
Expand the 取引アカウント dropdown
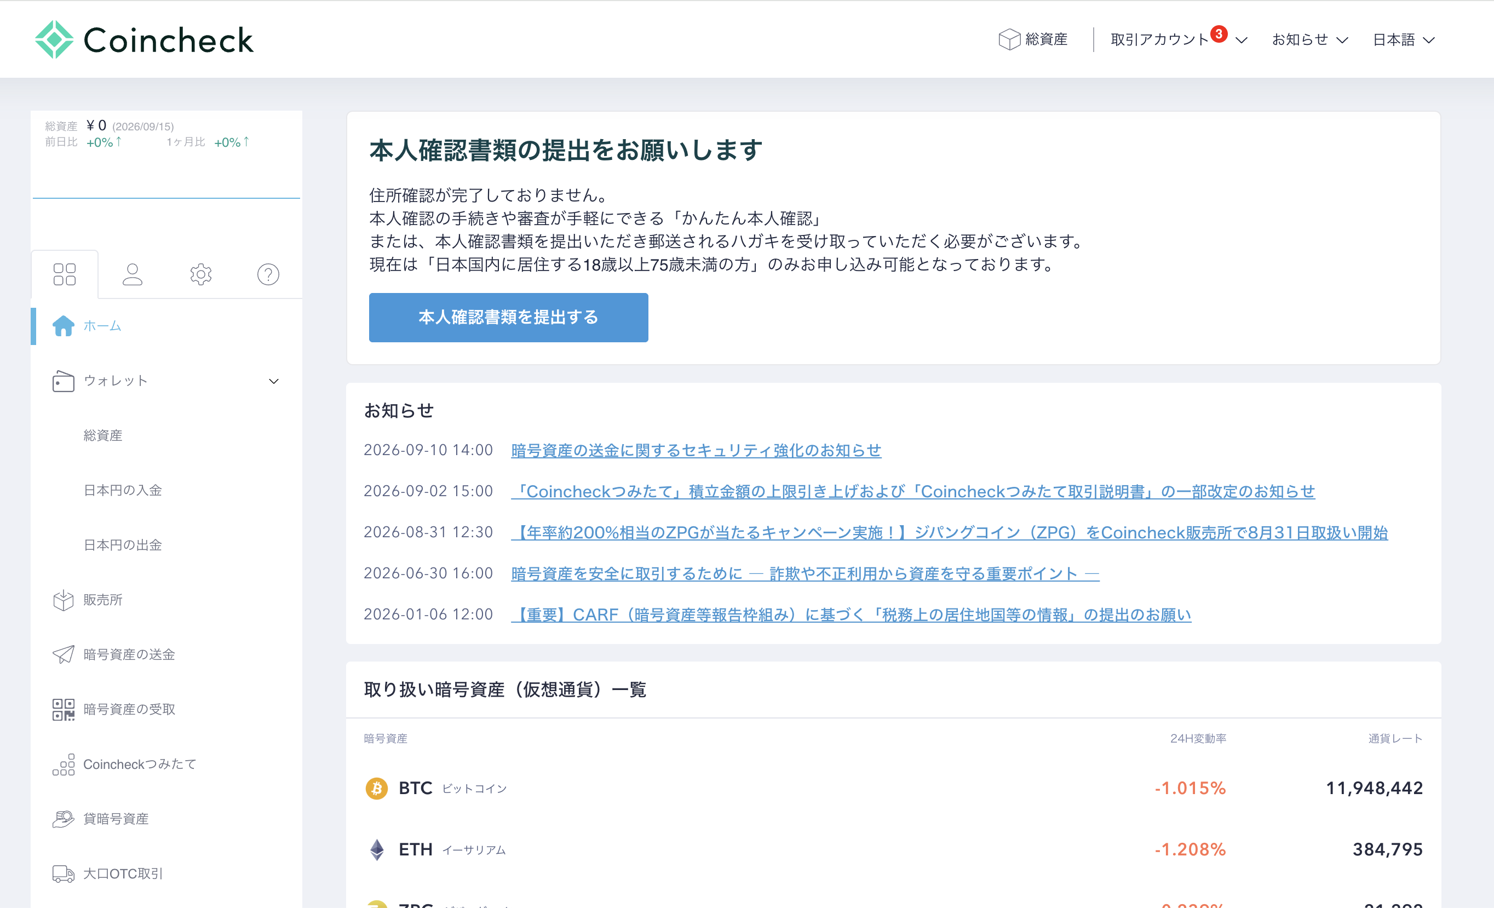coord(1179,39)
